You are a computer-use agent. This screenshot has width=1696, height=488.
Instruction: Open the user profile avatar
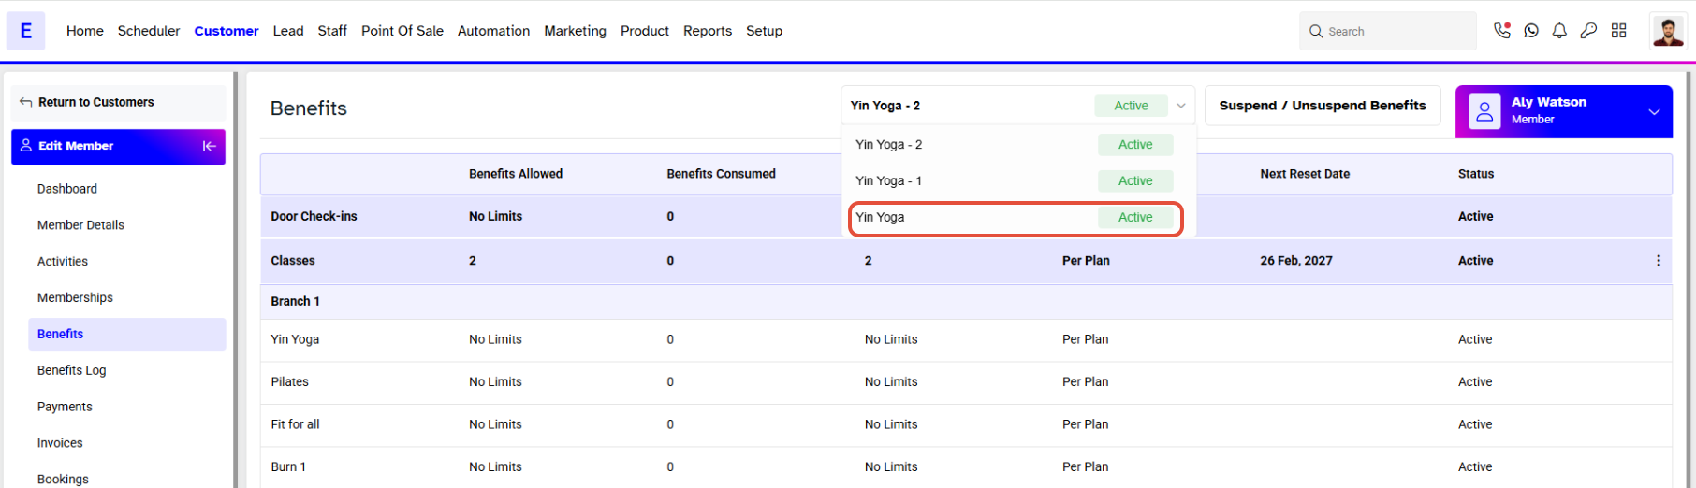pos(1667,31)
